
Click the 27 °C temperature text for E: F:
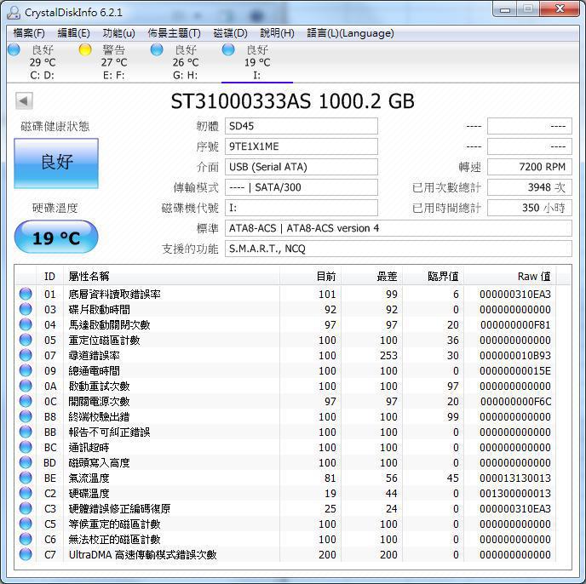pyautogui.click(x=114, y=62)
